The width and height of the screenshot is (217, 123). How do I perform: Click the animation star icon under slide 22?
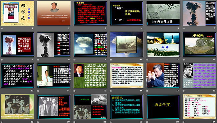[x=111, y=122]
